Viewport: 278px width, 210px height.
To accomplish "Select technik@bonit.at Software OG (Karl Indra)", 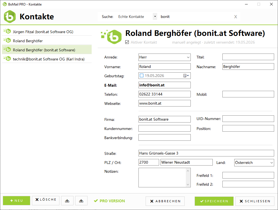I will pos(47,59).
